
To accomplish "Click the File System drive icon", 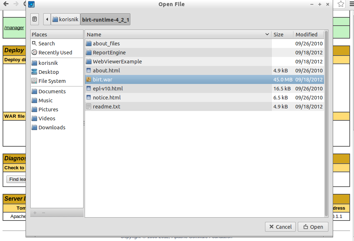I will tap(34, 81).
